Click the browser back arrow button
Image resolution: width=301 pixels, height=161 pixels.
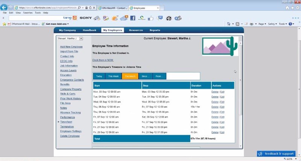pos(4,7)
